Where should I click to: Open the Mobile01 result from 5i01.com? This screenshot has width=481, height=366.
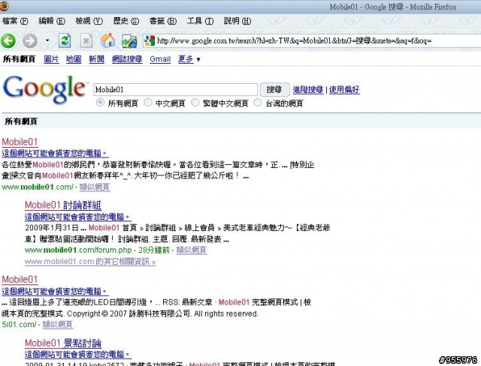(20, 280)
